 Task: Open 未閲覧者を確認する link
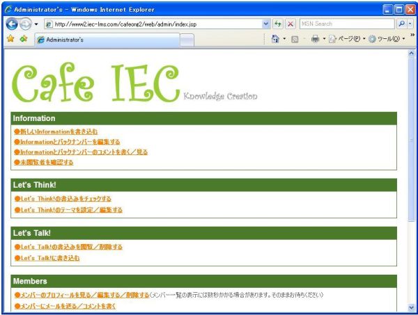click(x=44, y=162)
